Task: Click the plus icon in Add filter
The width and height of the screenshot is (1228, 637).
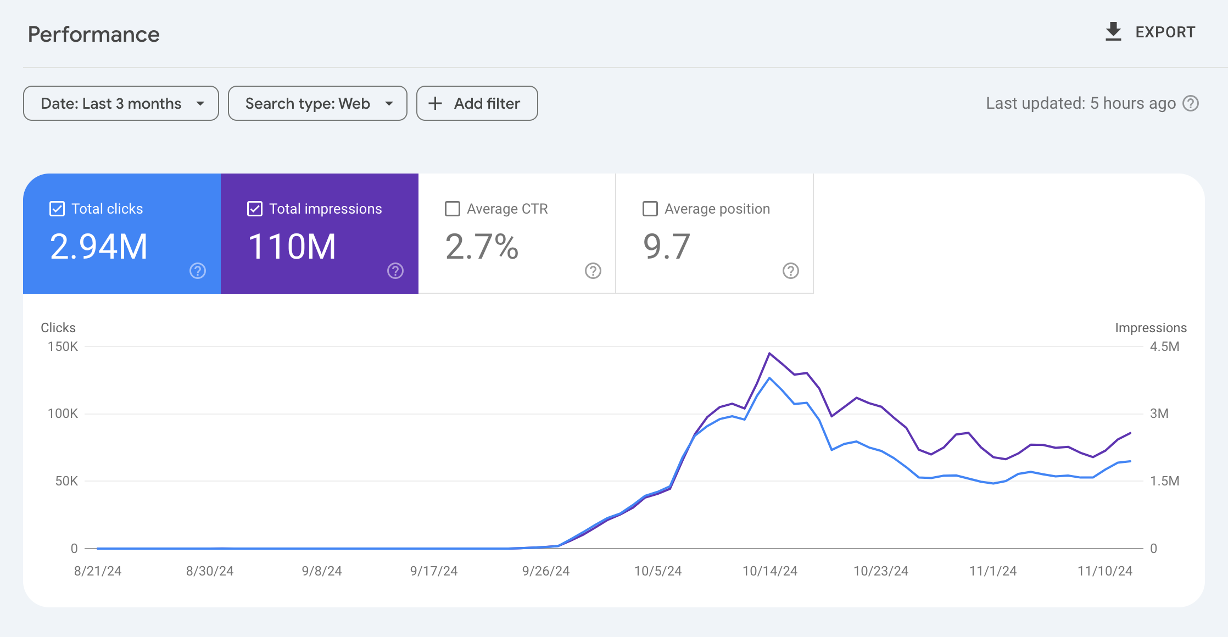Action: click(435, 103)
